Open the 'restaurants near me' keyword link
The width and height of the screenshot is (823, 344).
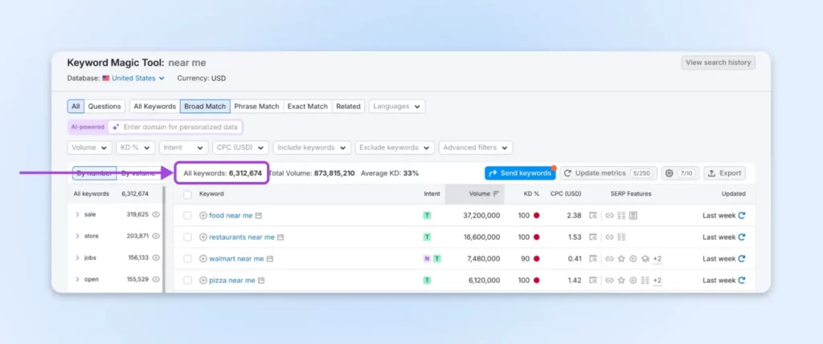point(242,237)
